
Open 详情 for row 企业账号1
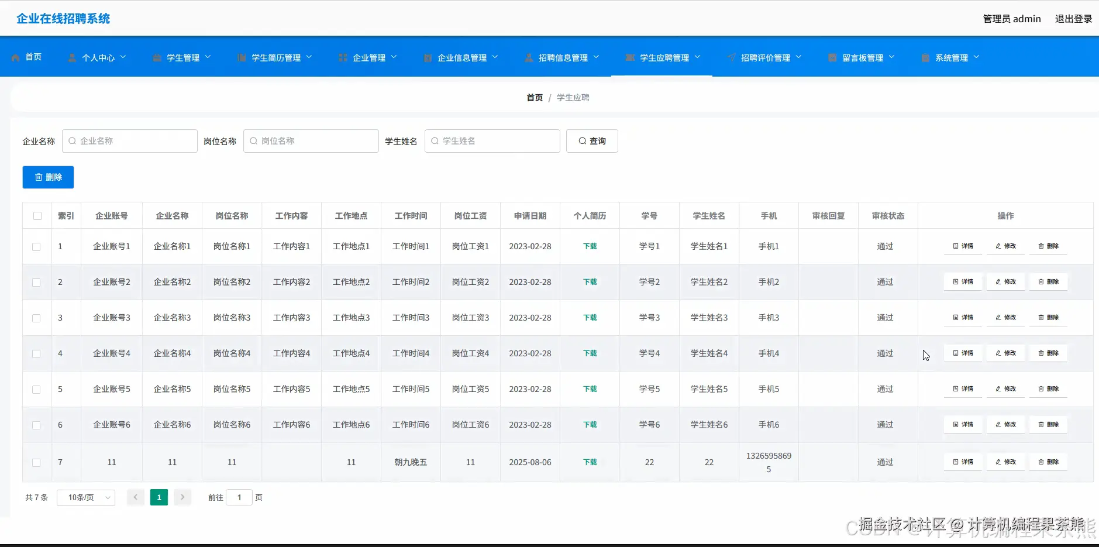(x=963, y=246)
